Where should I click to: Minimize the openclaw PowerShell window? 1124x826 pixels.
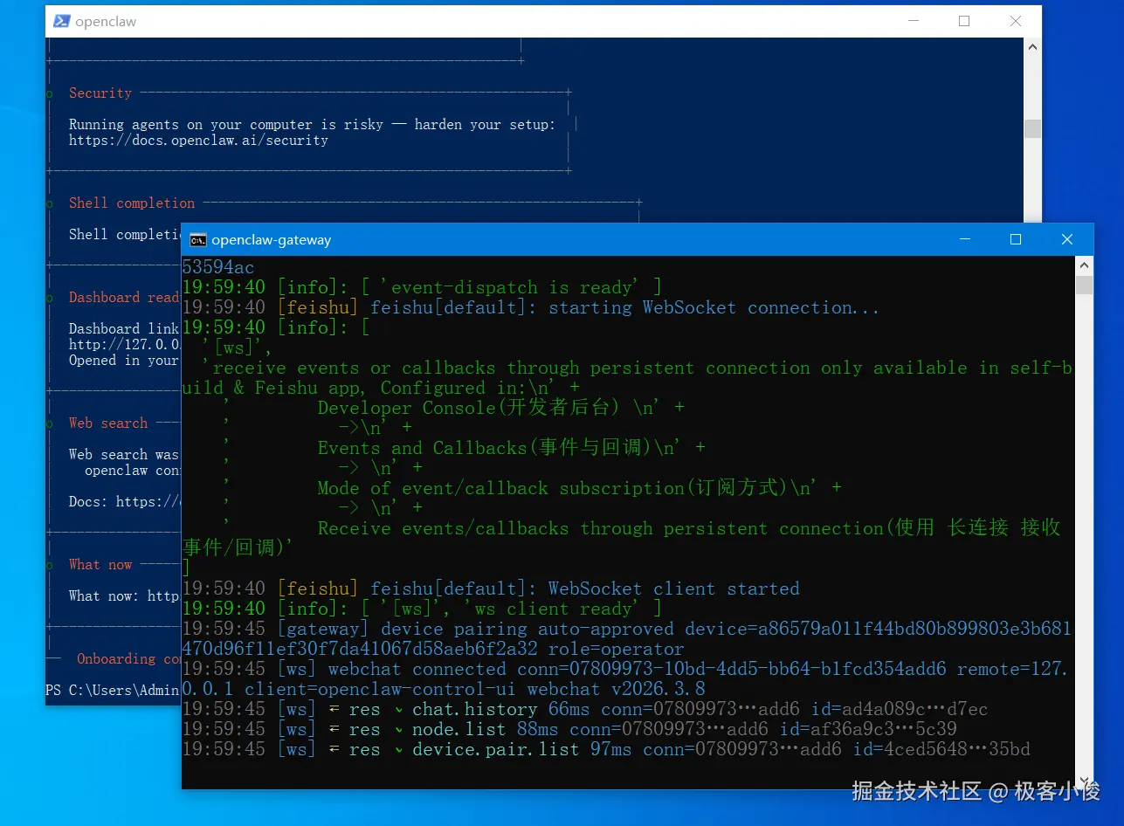(913, 21)
